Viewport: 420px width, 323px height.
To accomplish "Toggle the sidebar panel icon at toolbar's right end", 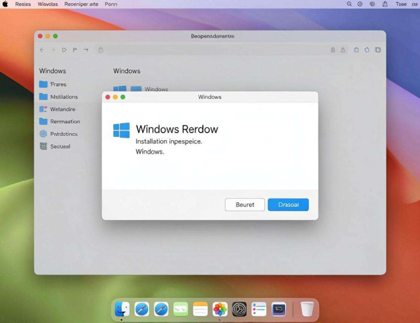I will click(378, 50).
